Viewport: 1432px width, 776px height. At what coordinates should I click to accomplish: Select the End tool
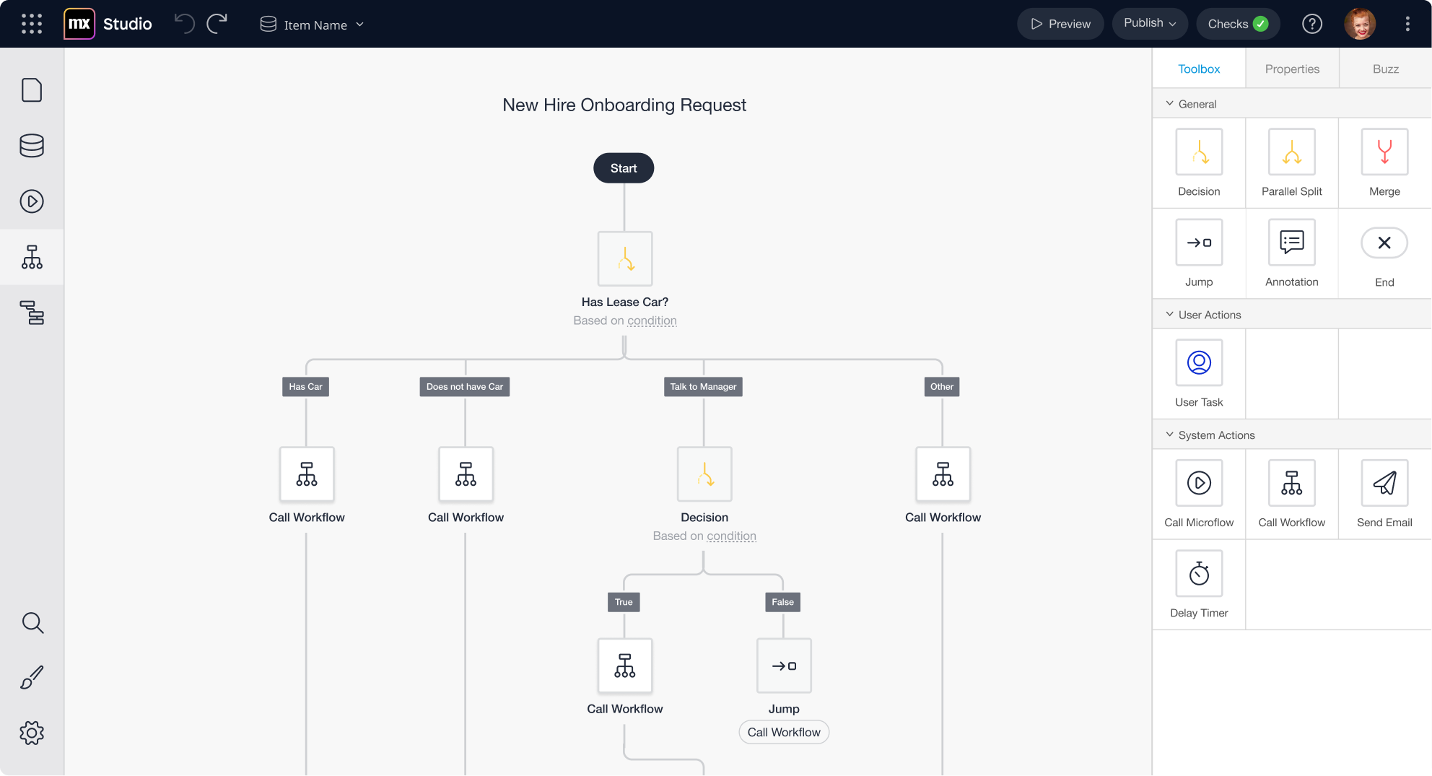1384,253
